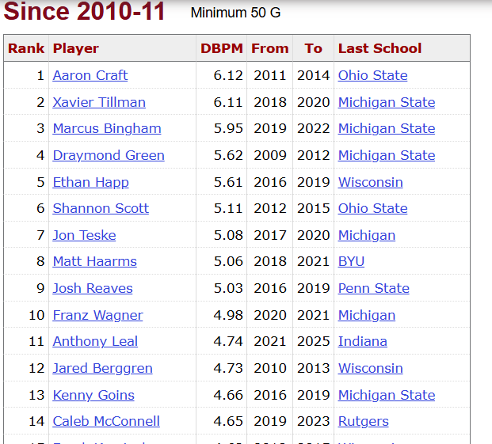Screen dimensions: 492x444
Task: Go to the Penn State school page
Action: tap(374, 289)
